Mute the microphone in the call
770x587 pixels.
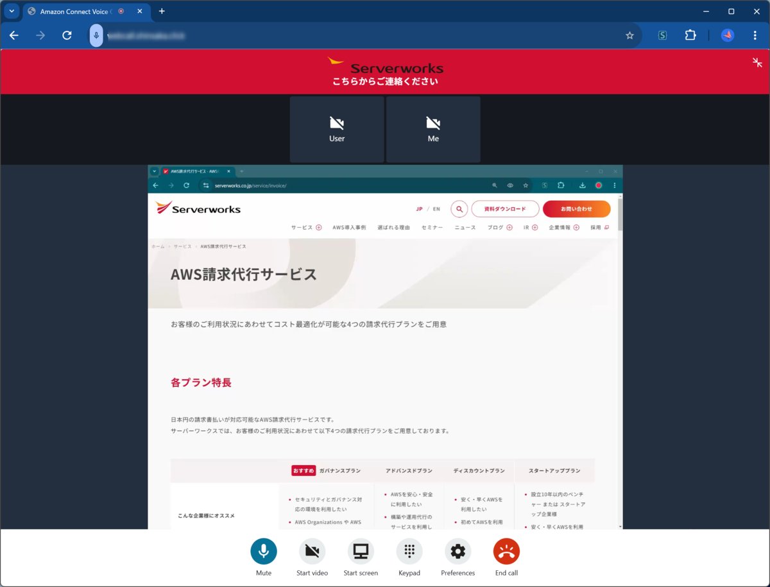coord(264,551)
